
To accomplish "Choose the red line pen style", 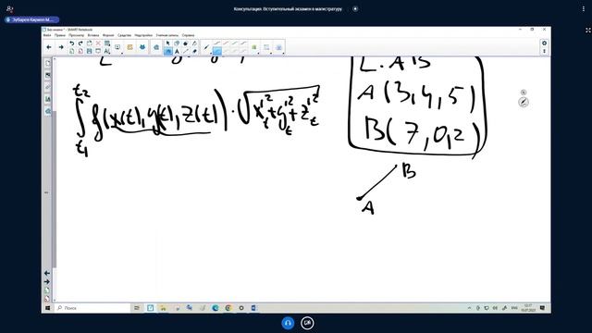I will click(x=226, y=43).
